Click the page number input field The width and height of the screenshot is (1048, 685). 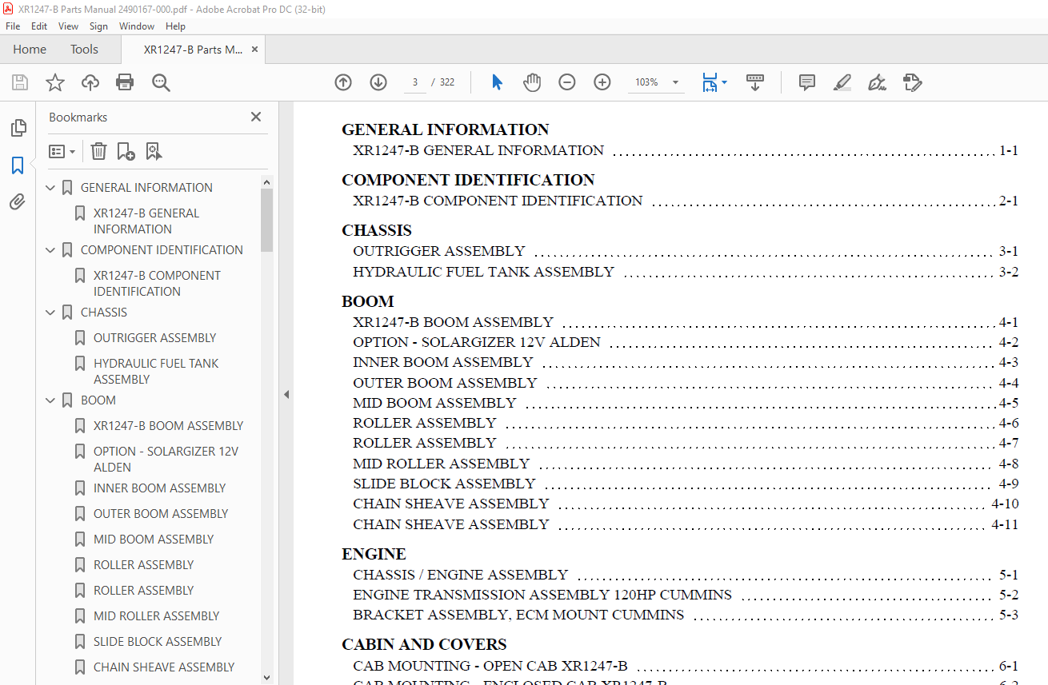pos(414,82)
